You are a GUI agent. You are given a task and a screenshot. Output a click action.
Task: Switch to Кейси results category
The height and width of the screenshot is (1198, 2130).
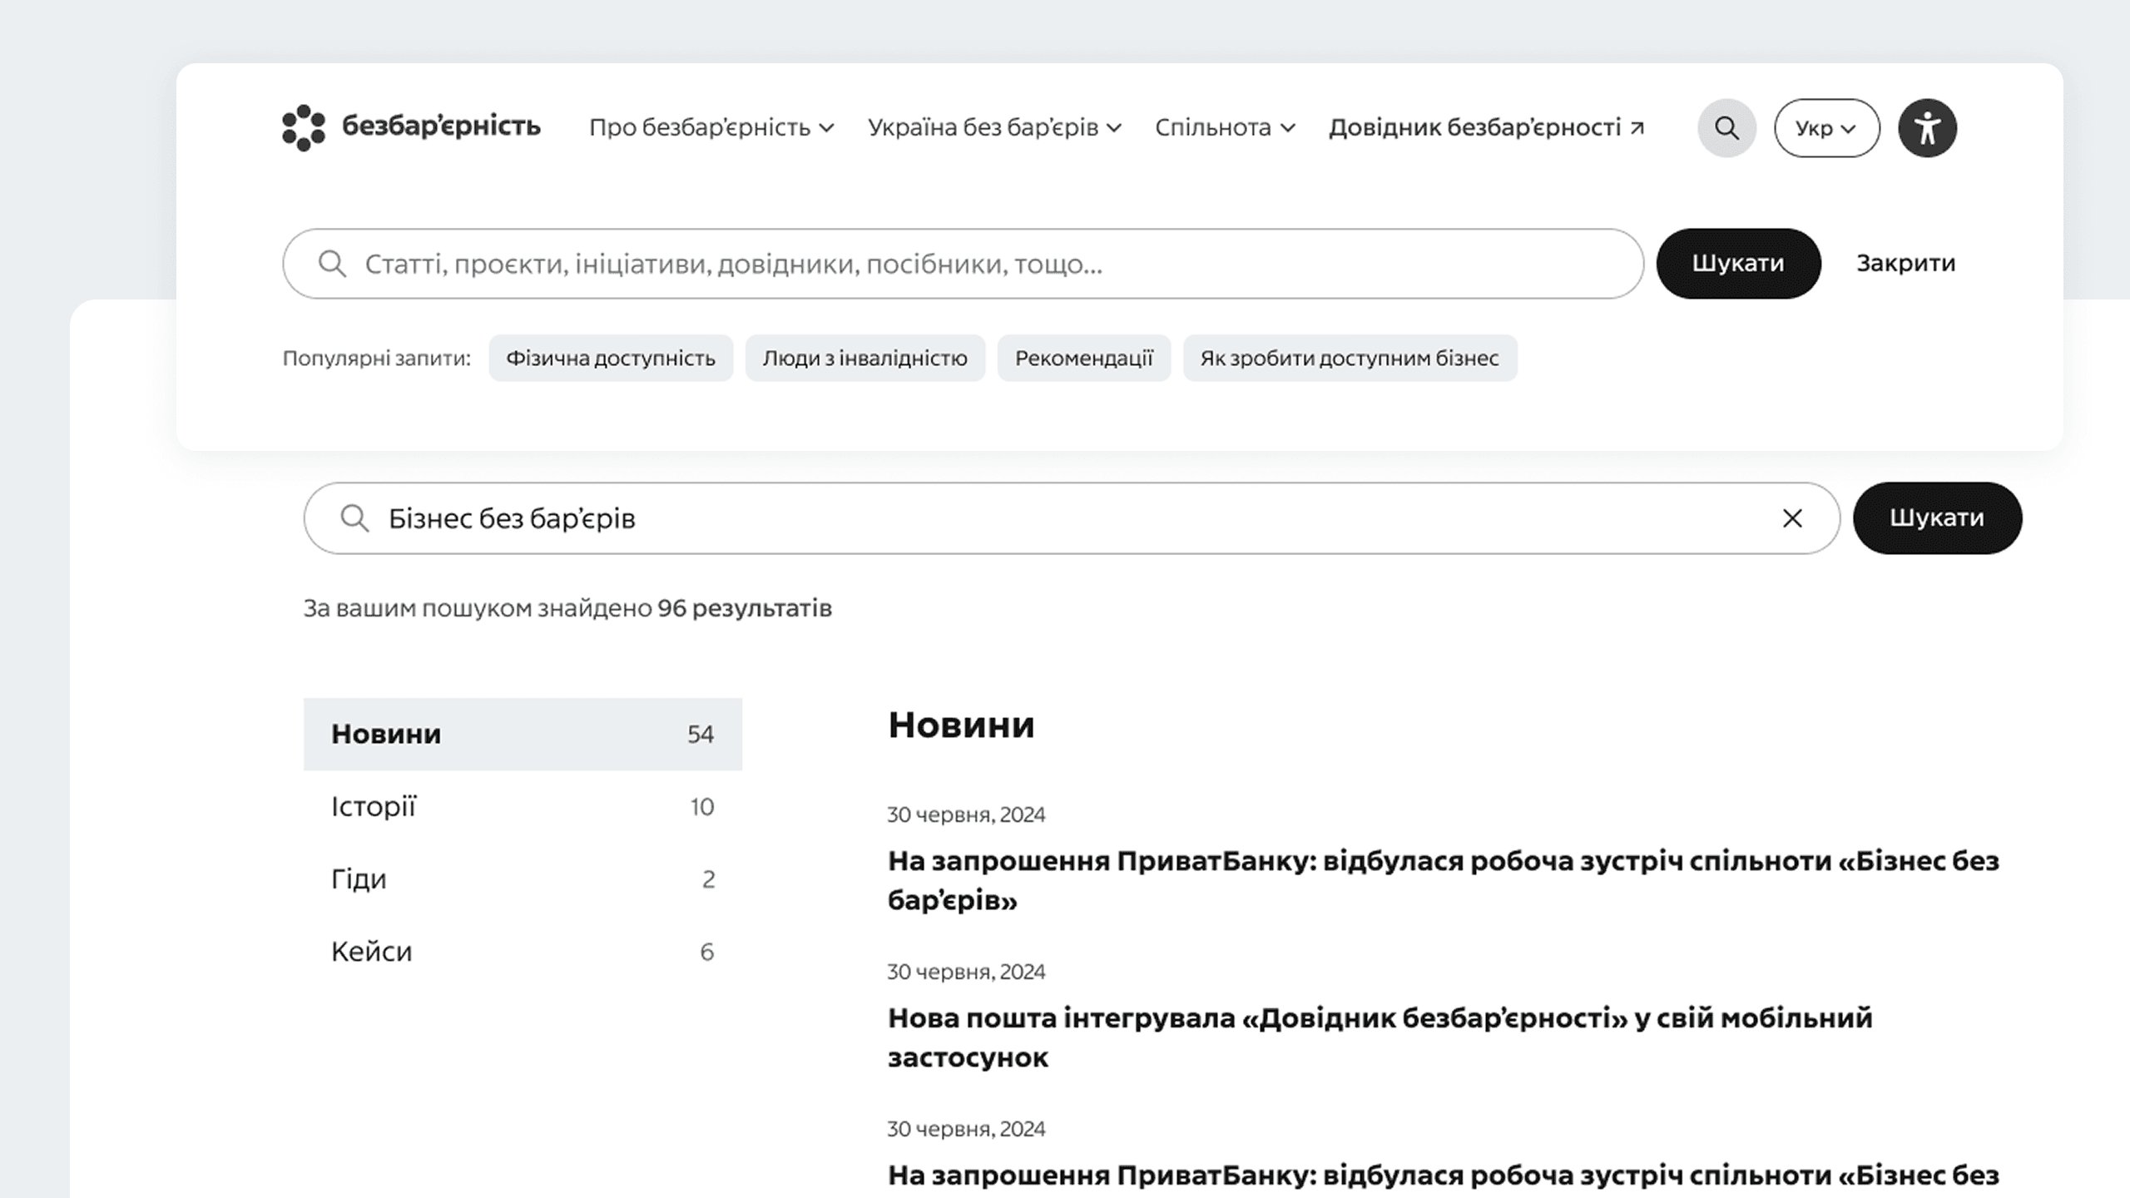[x=523, y=951]
